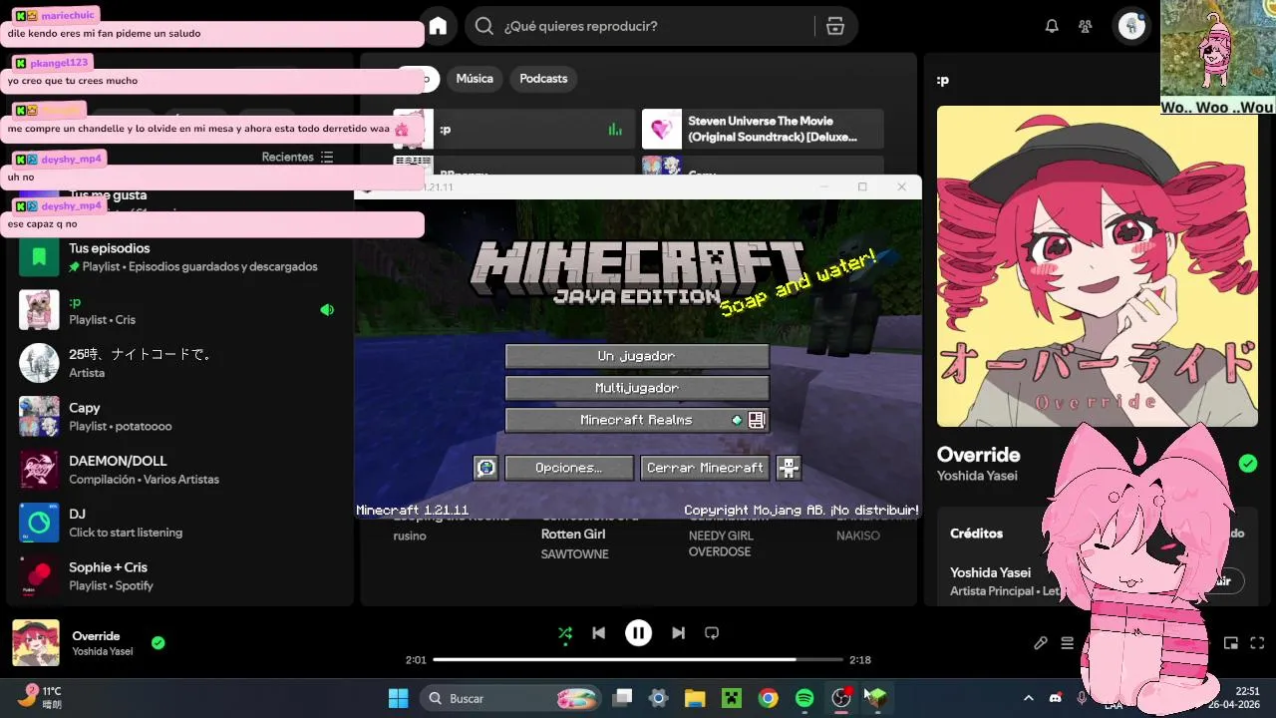
Task: Open the Windows Start menu
Action: tap(398, 698)
